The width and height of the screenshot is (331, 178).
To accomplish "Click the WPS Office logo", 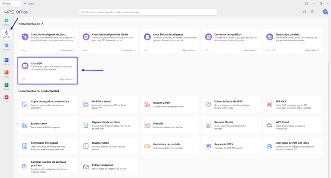I will [x=16, y=12].
